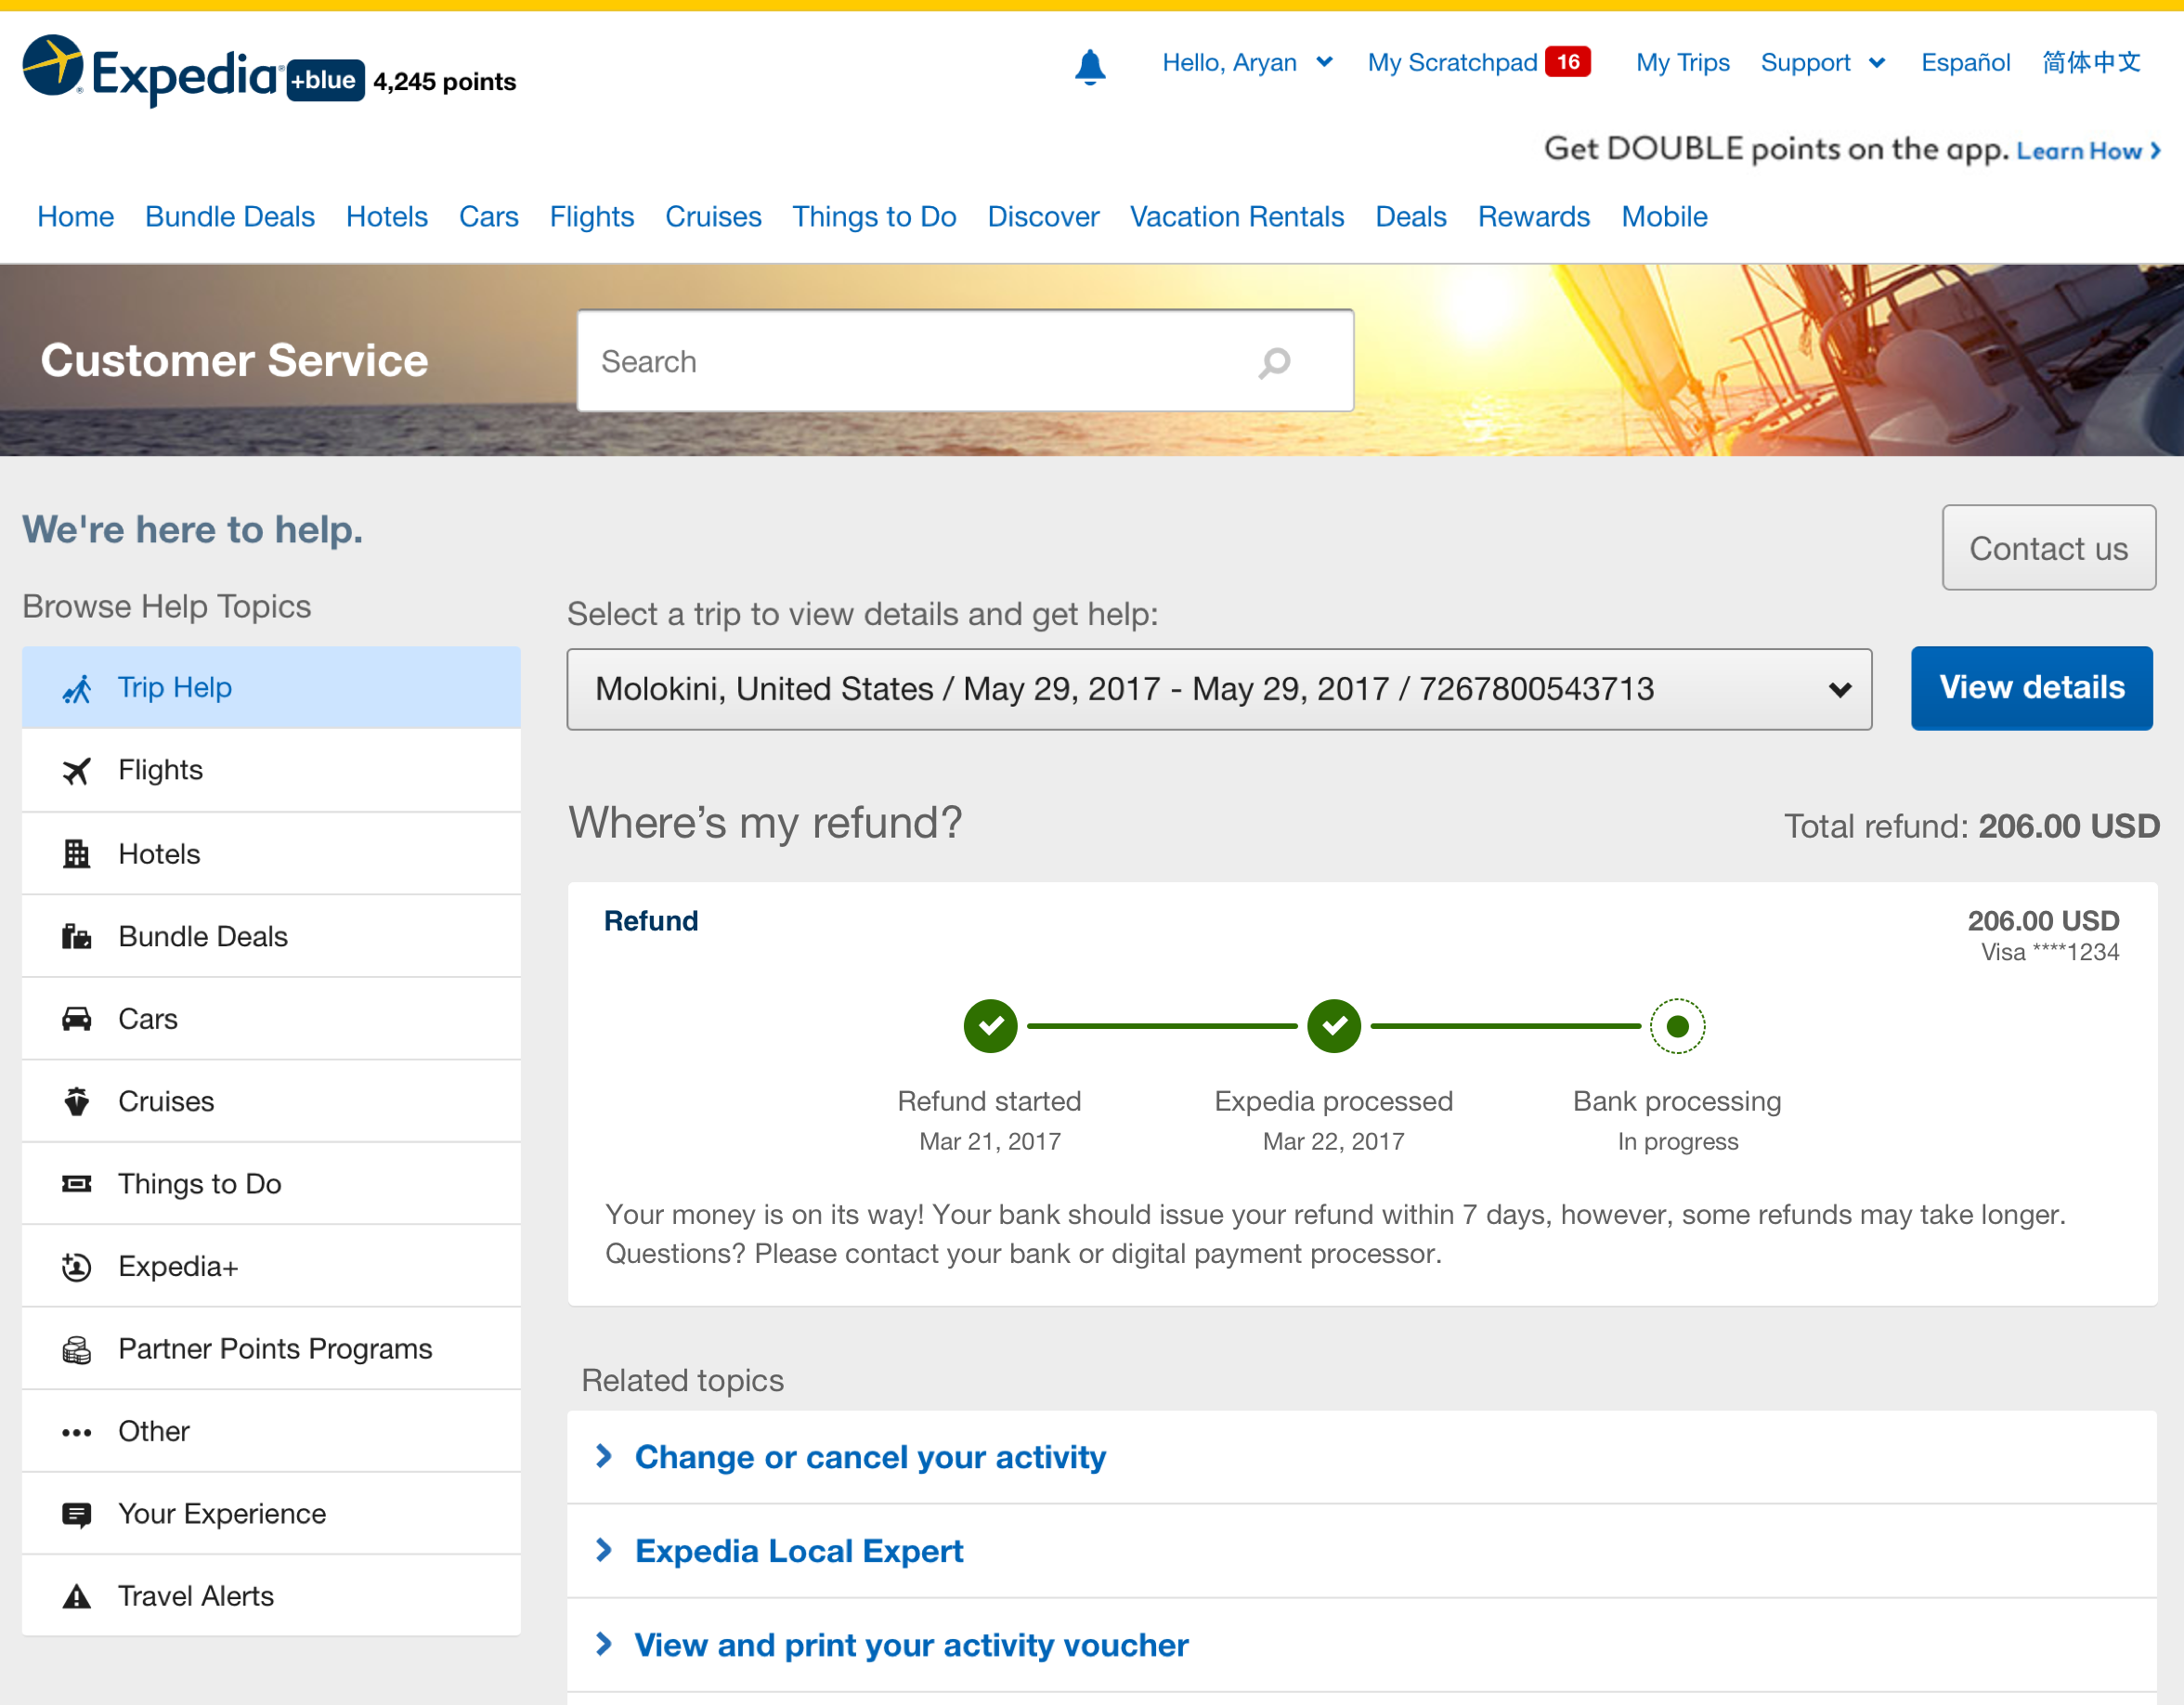
Task: Open Mobile in top navigation
Action: [1664, 217]
